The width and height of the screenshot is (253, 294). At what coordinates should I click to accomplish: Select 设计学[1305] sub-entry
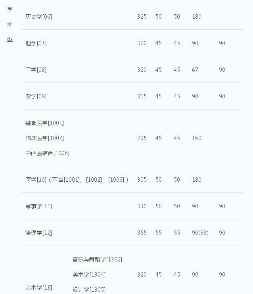pos(89,290)
